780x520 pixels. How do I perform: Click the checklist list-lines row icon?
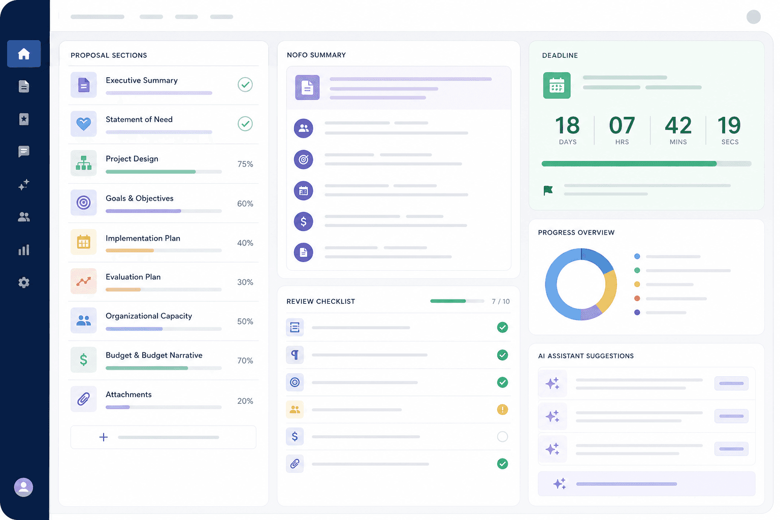point(295,328)
